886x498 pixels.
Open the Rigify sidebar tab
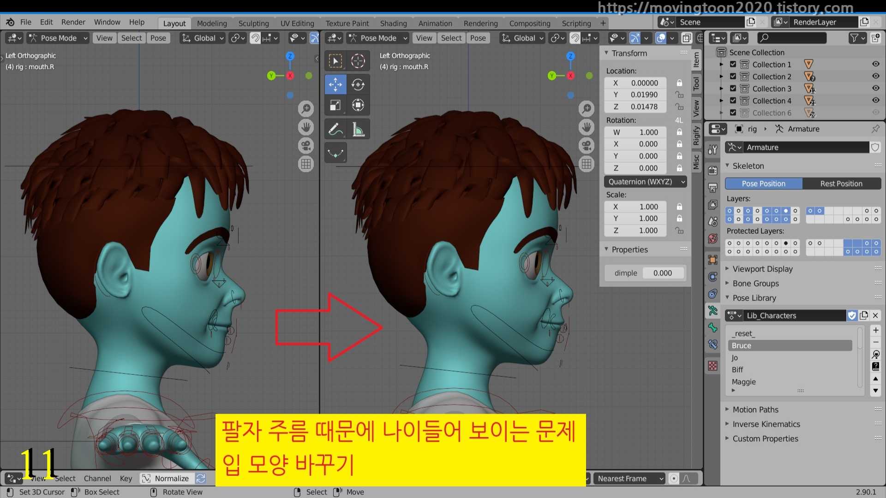(x=696, y=135)
